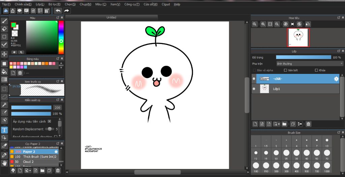Open the add-layer dropdown arrow in Lớp panel
The height and width of the screenshot is (177, 345).
pos(279,124)
